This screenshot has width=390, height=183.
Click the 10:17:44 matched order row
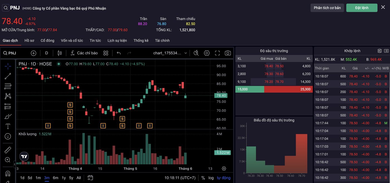point(352,123)
